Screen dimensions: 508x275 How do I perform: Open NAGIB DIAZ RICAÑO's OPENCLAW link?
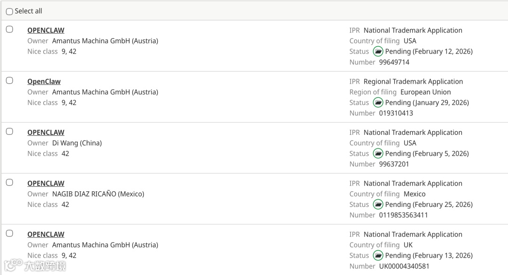click(x=46, y=183)
